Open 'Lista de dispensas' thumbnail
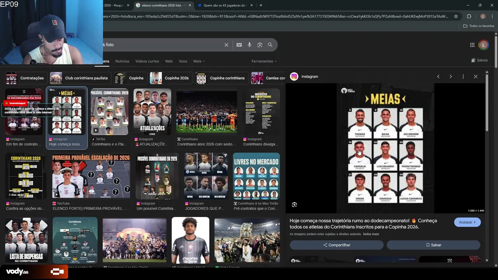The image size is (498, 280). point(26,240)
